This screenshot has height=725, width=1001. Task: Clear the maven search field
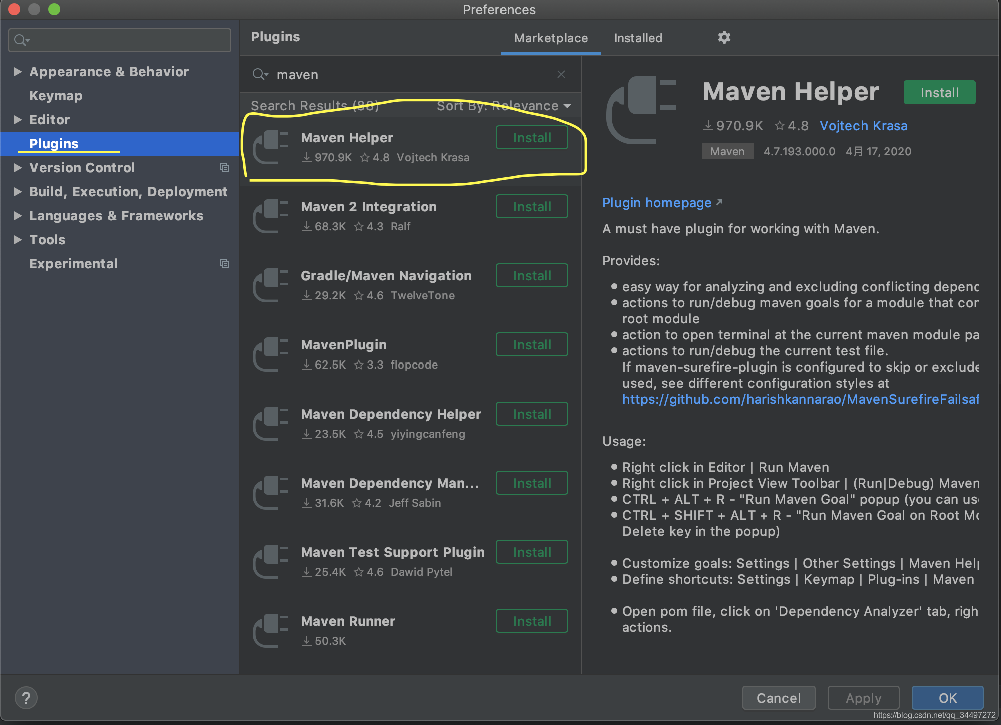(561, 75)
